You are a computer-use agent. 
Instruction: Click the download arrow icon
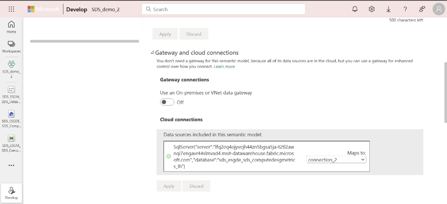pyautogui.click(x=388, y=9)
